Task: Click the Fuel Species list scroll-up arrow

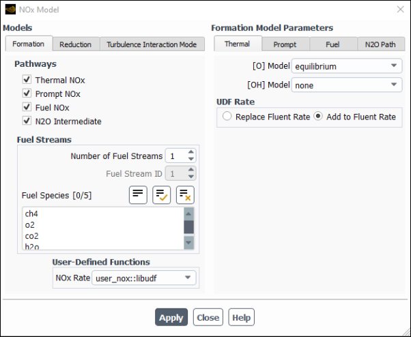Action: click(188, 214)
